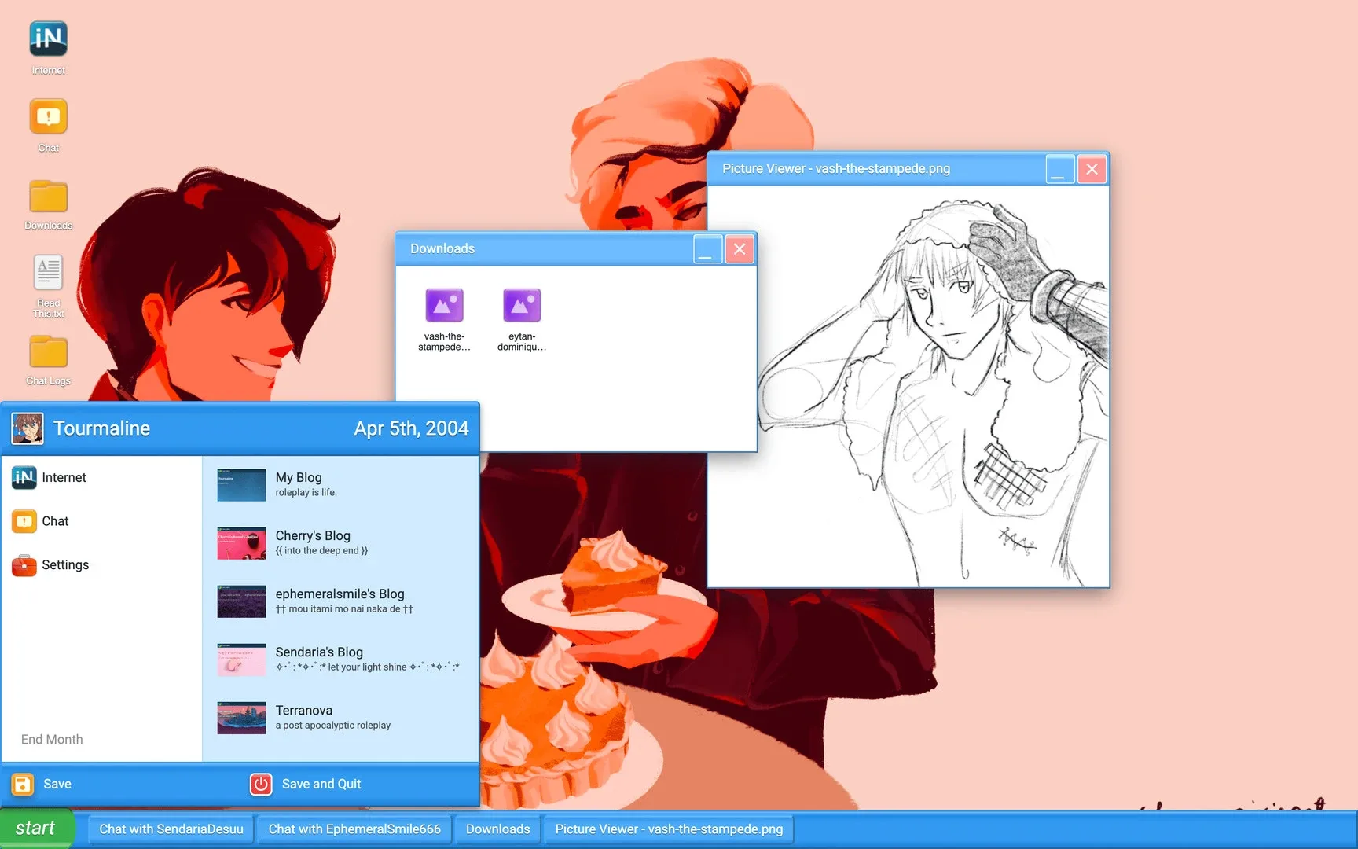
Task: Select vash-the-stampede image in Downloads window
Action: pos(444,314)
